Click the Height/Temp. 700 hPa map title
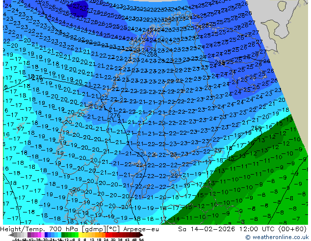The image size is (311, 241). 40,229
